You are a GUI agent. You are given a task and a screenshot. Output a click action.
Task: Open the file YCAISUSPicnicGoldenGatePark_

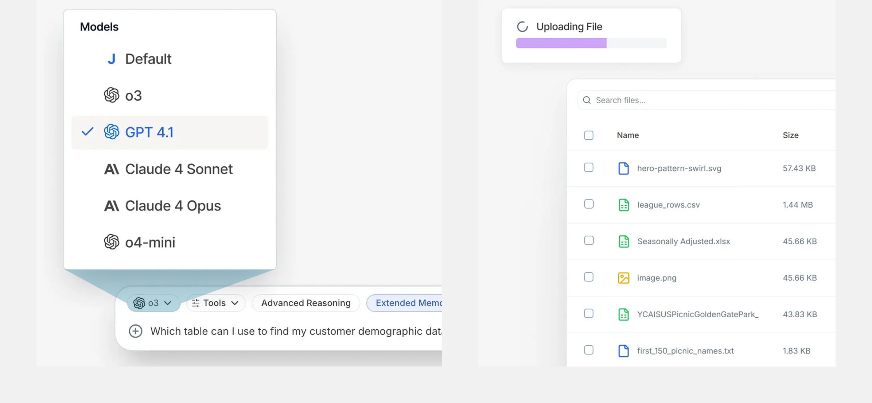pyautogui.click(x=698, y=314)
